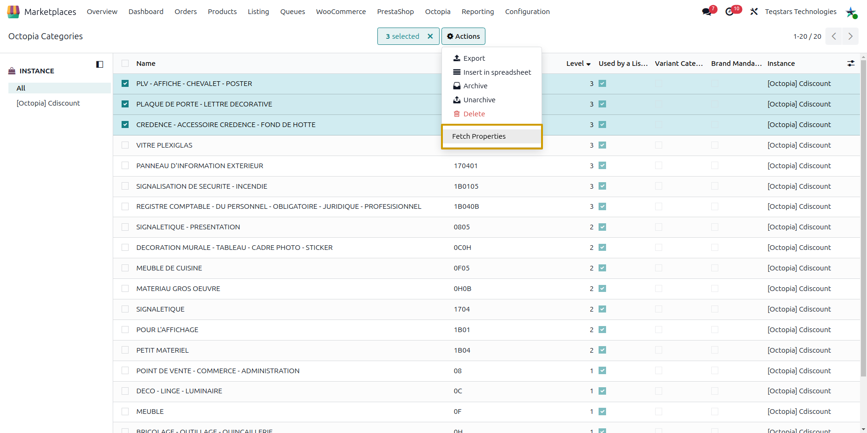Open the Actions gear dropdown

click(463, 36)
